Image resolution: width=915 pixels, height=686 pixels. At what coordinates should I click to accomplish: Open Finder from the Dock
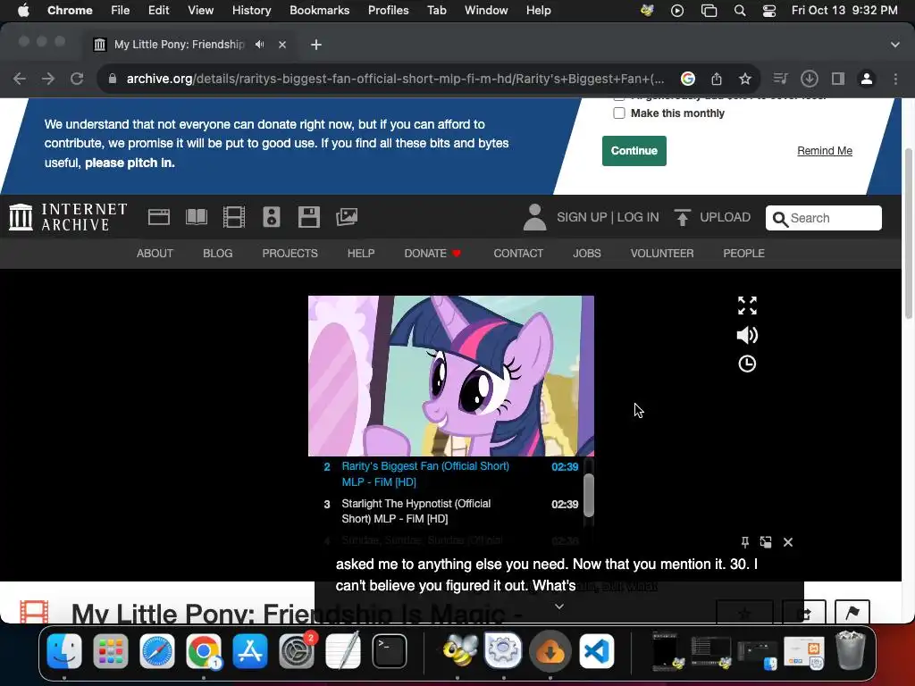(x=64, y=651)
